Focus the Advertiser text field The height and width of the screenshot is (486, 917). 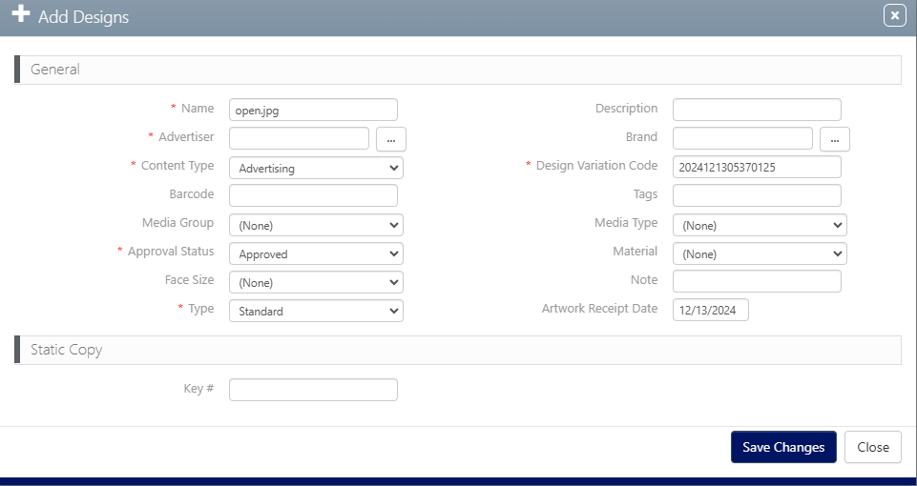[x=299, y=139]
